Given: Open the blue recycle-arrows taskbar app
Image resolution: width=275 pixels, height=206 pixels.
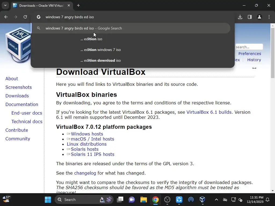Looking at the screenshot, I should 179,200.
